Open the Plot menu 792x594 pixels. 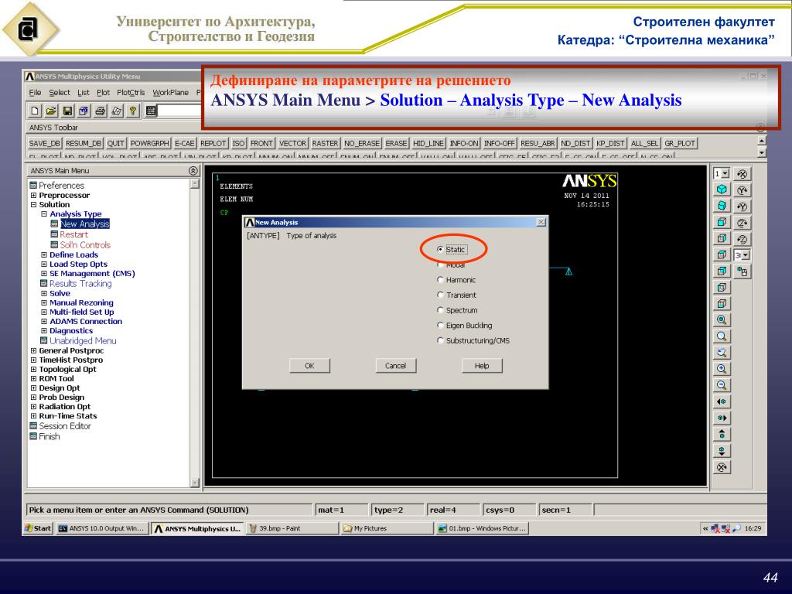click(103, 93)
